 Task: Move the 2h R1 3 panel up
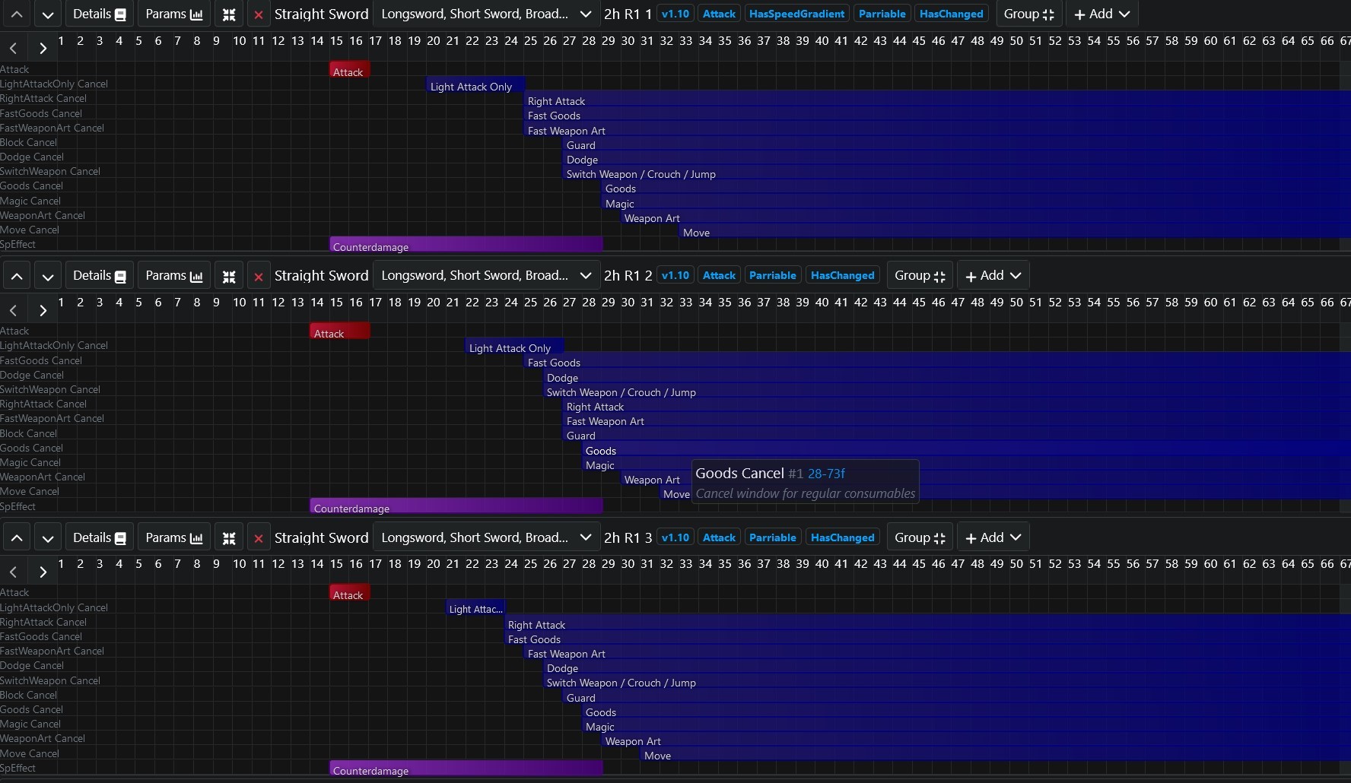[x=17, y=538]
